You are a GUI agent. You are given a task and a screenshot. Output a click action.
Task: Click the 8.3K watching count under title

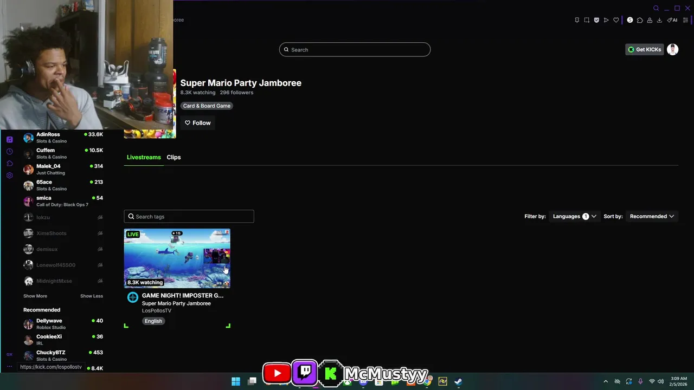pyautogui.click(x=198, y=93)
